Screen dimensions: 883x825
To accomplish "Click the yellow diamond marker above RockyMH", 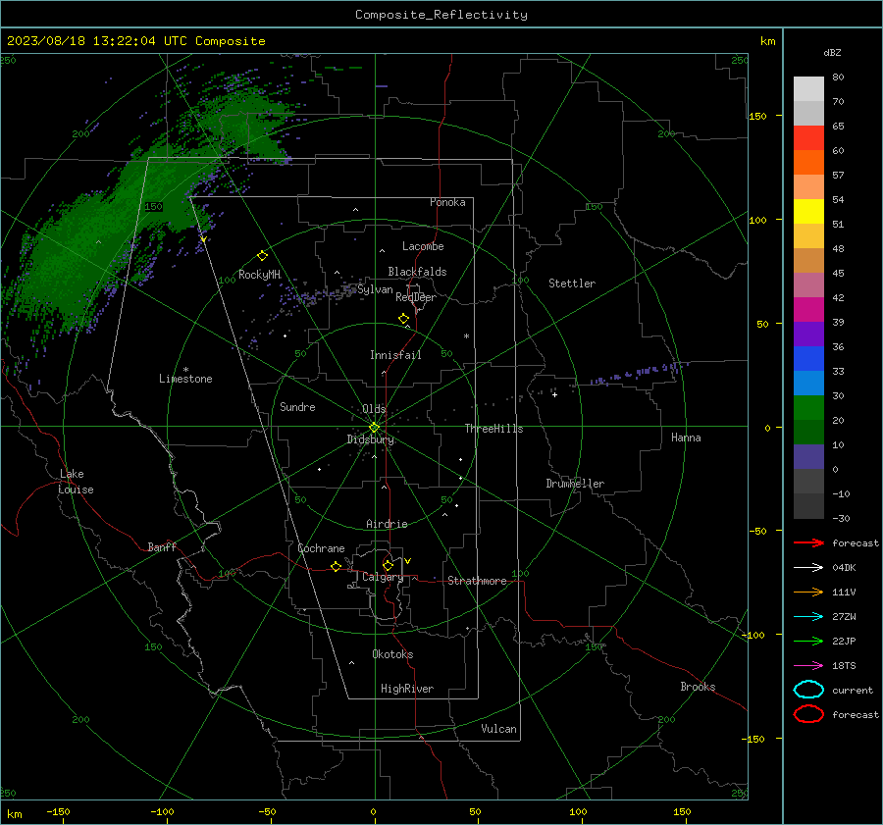I will click(262, 256).
